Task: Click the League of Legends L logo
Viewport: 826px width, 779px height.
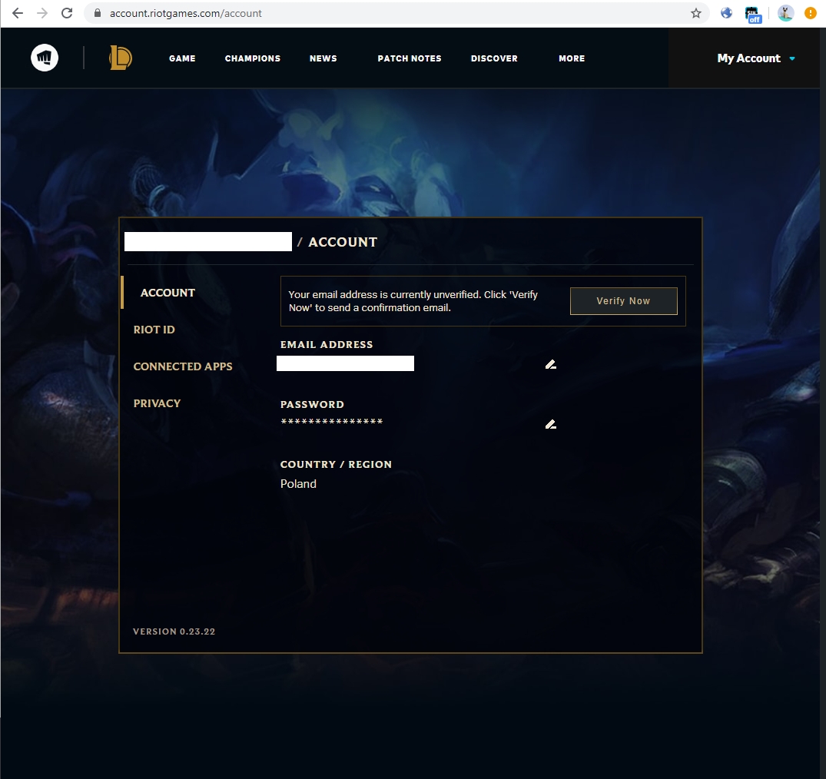Action: (x=121, y=58)
